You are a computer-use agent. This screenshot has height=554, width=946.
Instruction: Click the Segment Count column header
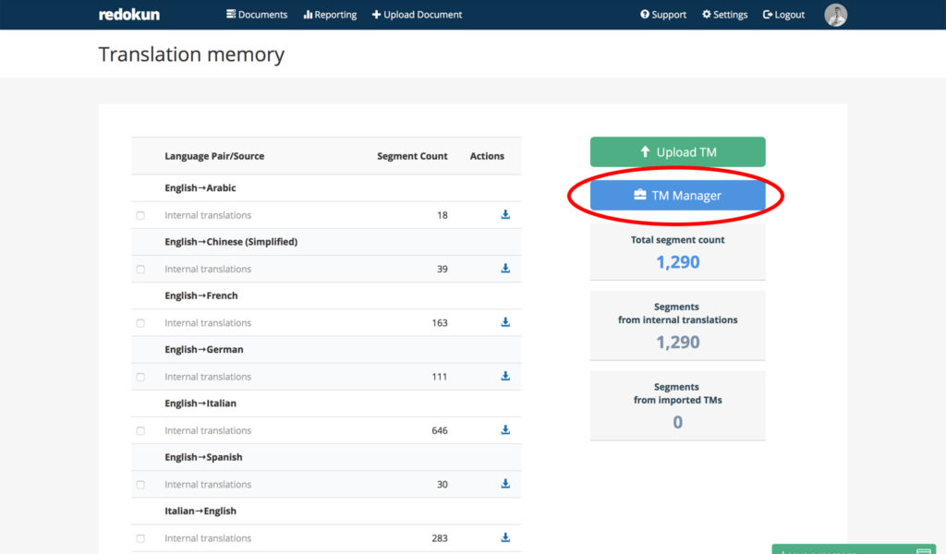[x=412, y=156]
